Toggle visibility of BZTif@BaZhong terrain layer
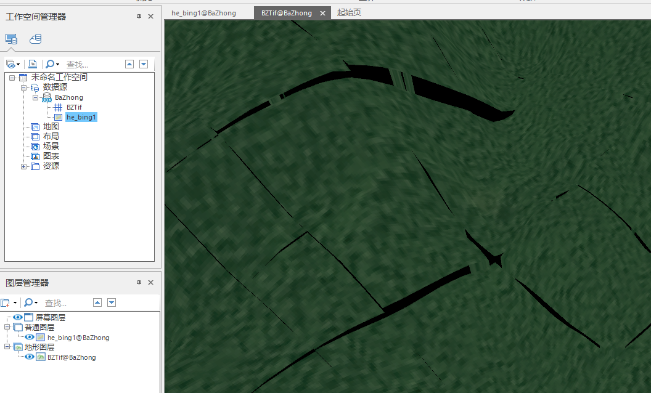 click(x=30, y=357)
